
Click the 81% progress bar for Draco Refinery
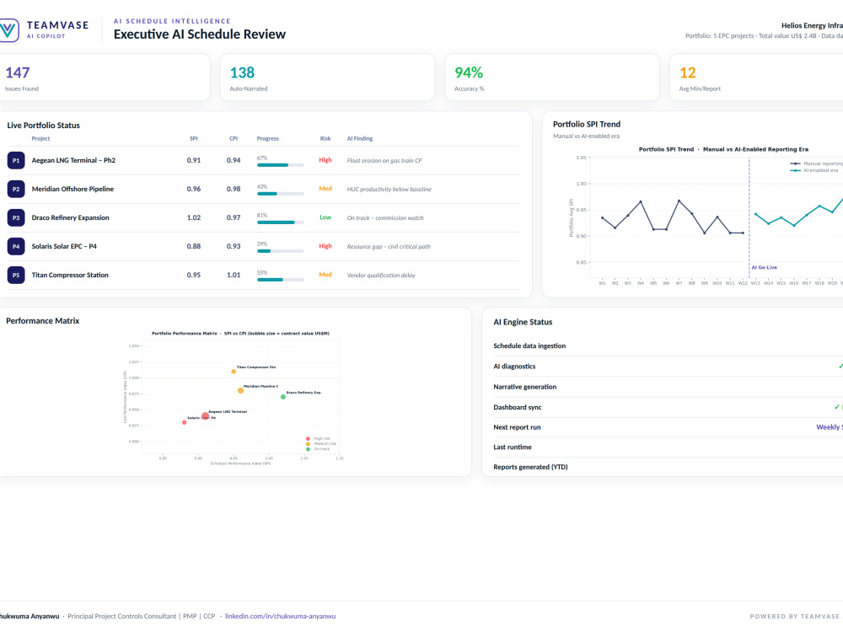(x=281, y=222)
